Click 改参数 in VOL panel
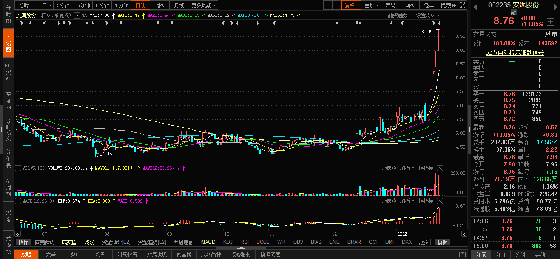 click(x=389, y=168)
